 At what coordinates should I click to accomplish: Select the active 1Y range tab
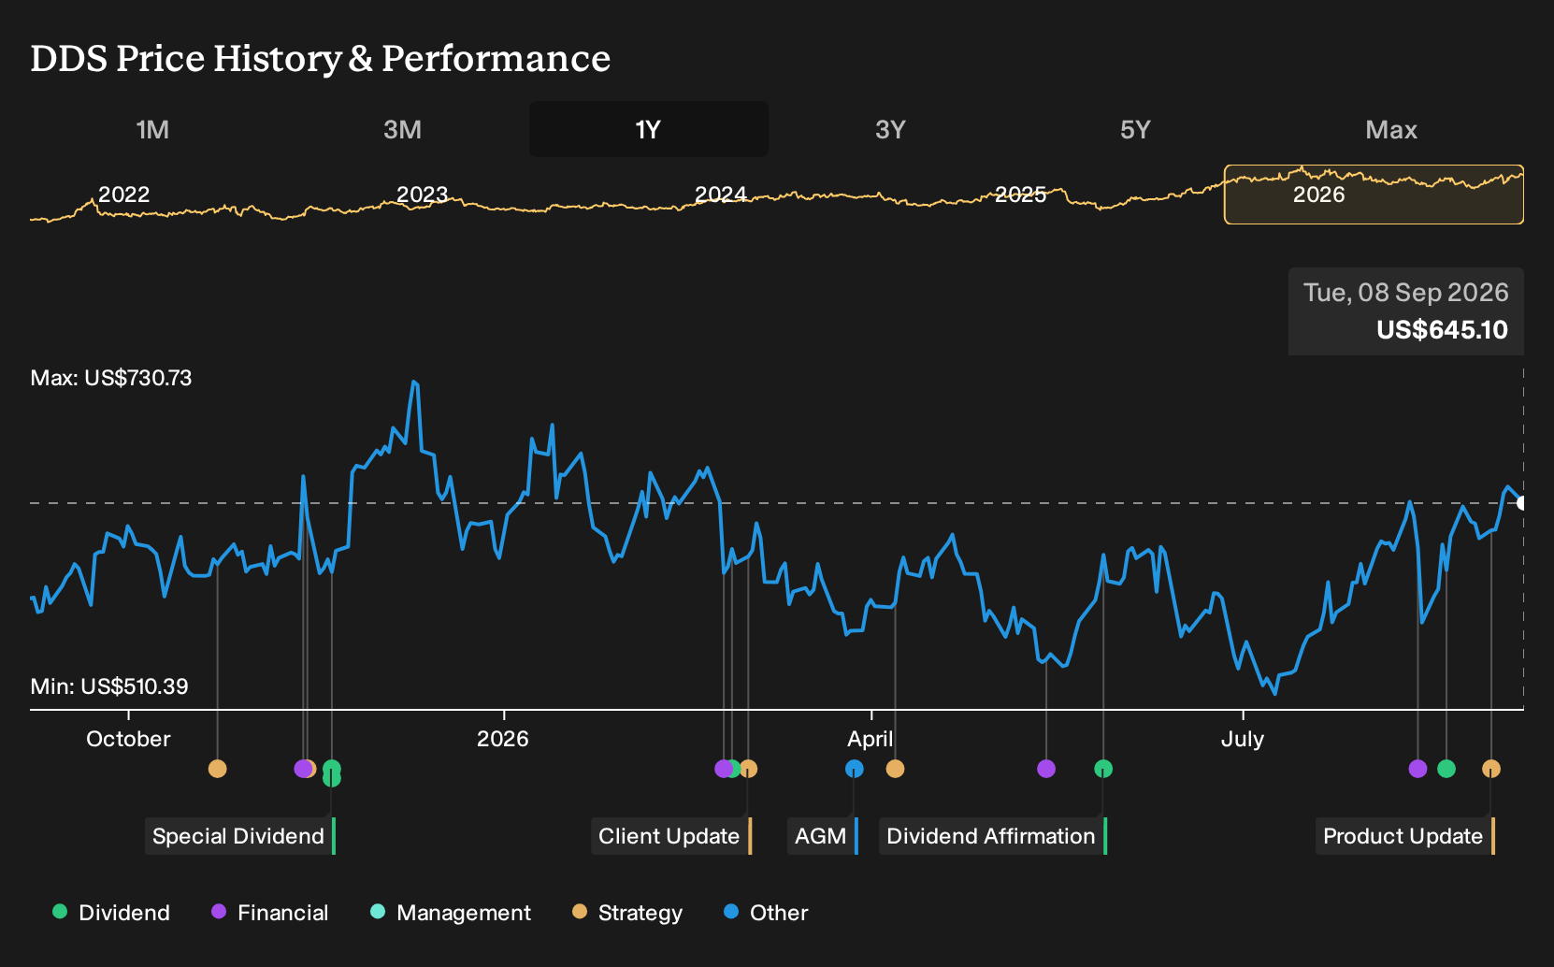649,129
